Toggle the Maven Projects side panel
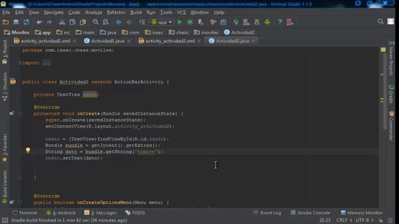 pyautogui.click(x=392, y=58)
